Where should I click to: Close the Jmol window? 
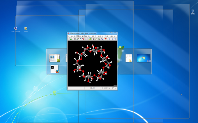click(115, 33)
